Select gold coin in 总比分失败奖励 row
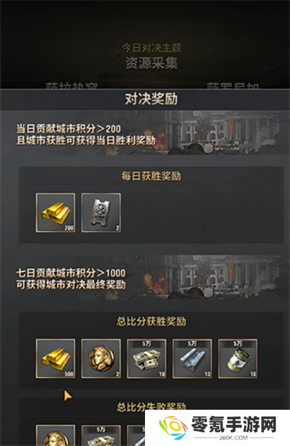290x446 pixels. 56,435
